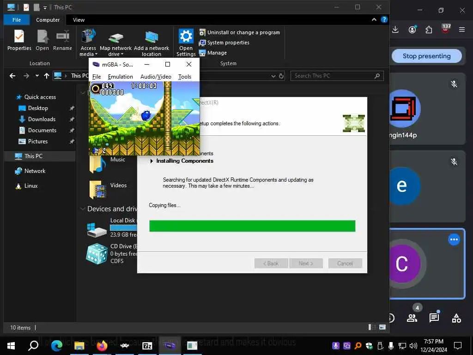The width and height of the screenshot is (473, 355).
Task: Open address bar history dropdown
Action: click(x=273, y=76)
